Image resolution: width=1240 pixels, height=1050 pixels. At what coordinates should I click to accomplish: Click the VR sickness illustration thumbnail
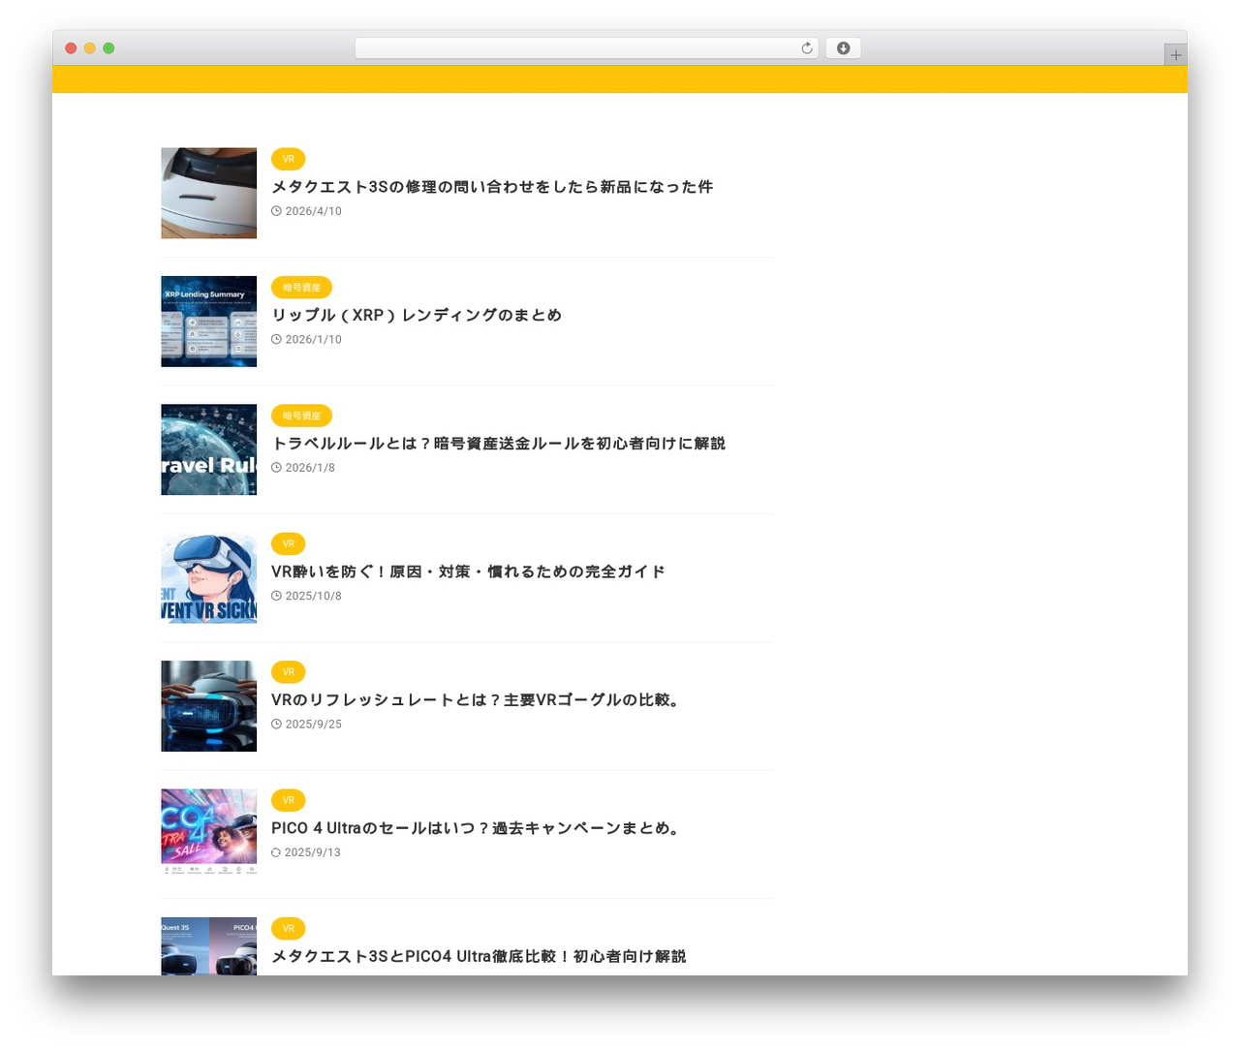point(209,578)
